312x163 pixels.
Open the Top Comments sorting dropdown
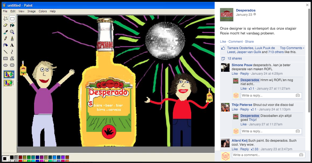pyautogui.click(x=292, y=48)
